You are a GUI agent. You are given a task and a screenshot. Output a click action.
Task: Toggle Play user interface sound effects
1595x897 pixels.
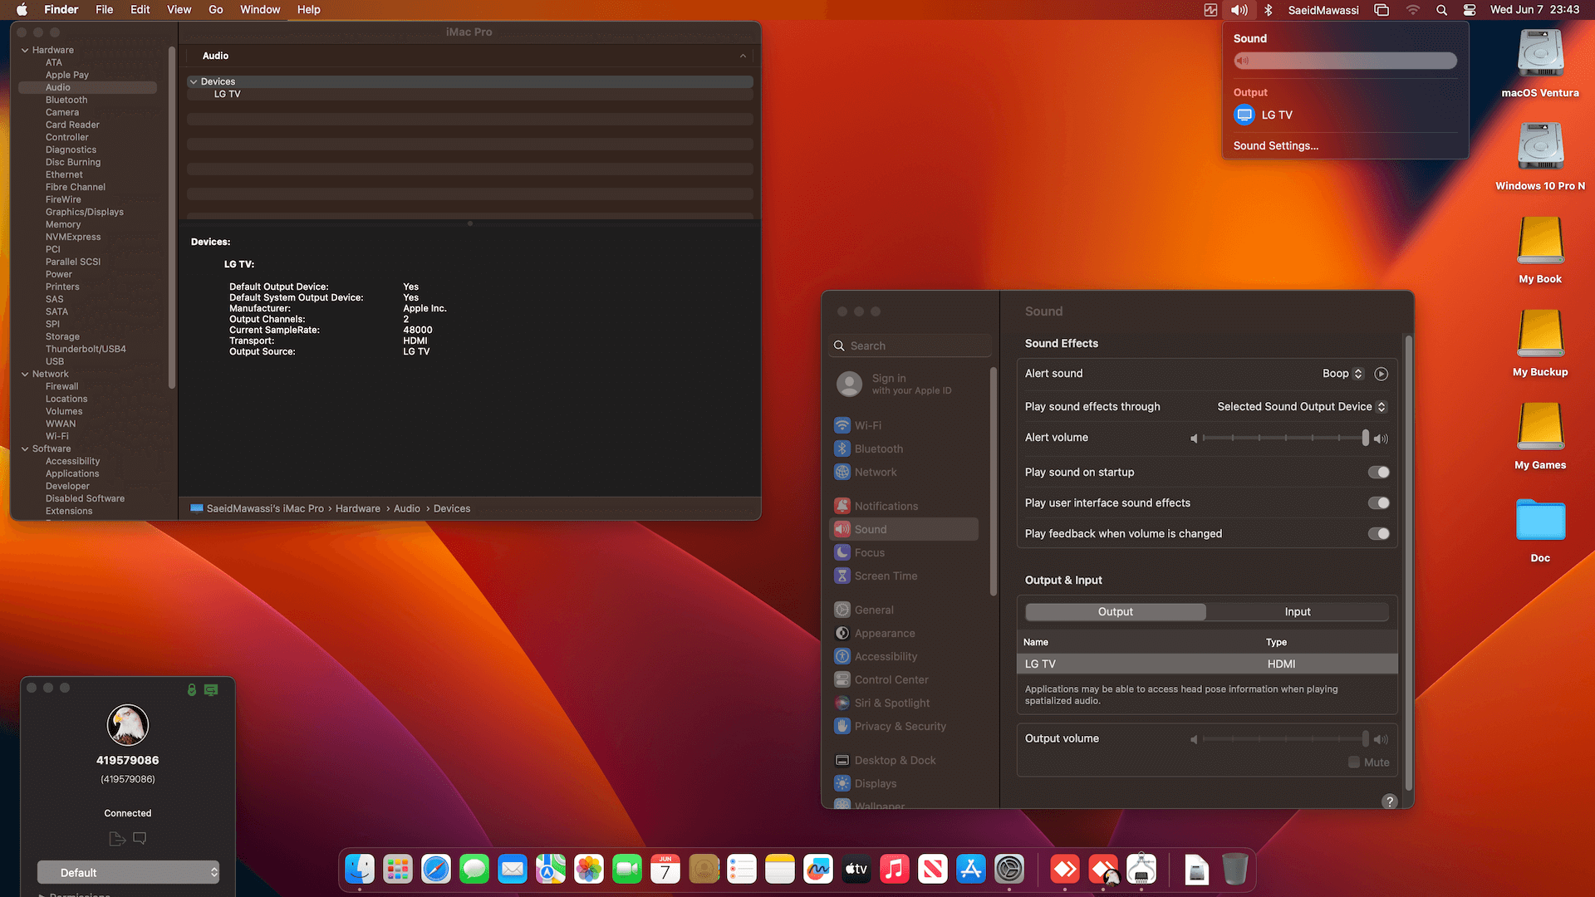point(1378,503)
